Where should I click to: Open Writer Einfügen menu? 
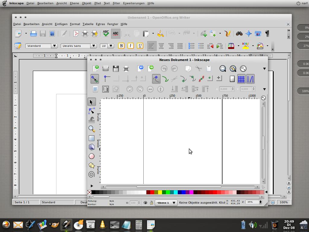point(61,24)
